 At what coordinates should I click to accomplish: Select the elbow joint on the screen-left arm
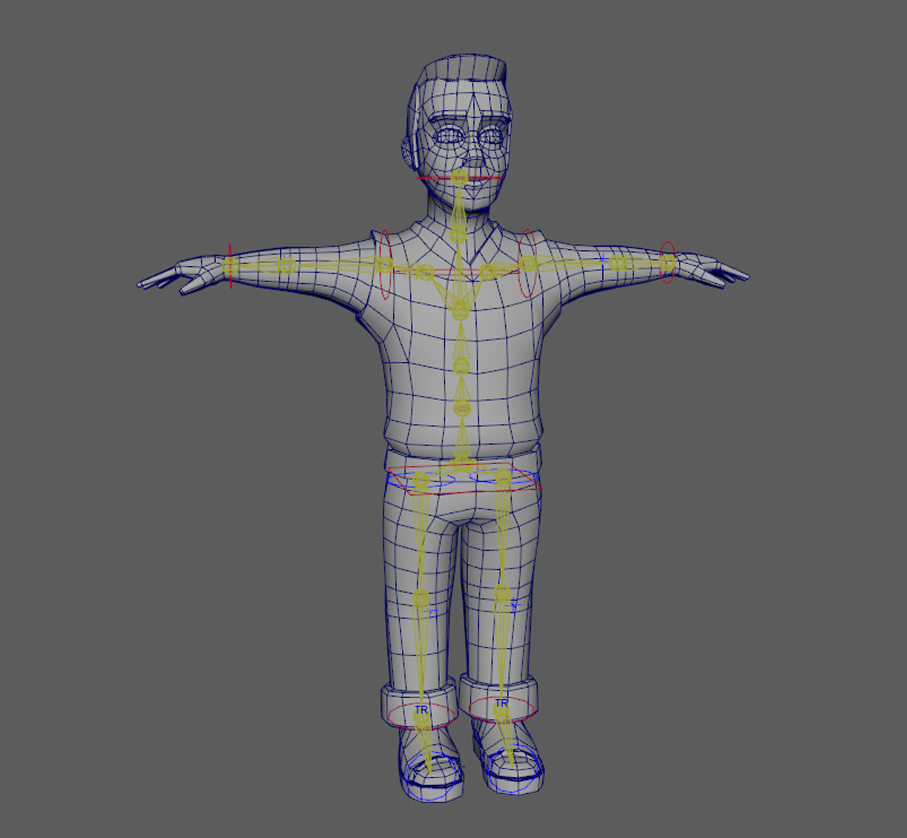(x=286, y=266)
